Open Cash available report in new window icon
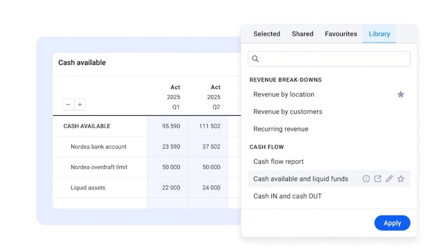The width and height of the screenshot is (448, 252). [378, 179]
